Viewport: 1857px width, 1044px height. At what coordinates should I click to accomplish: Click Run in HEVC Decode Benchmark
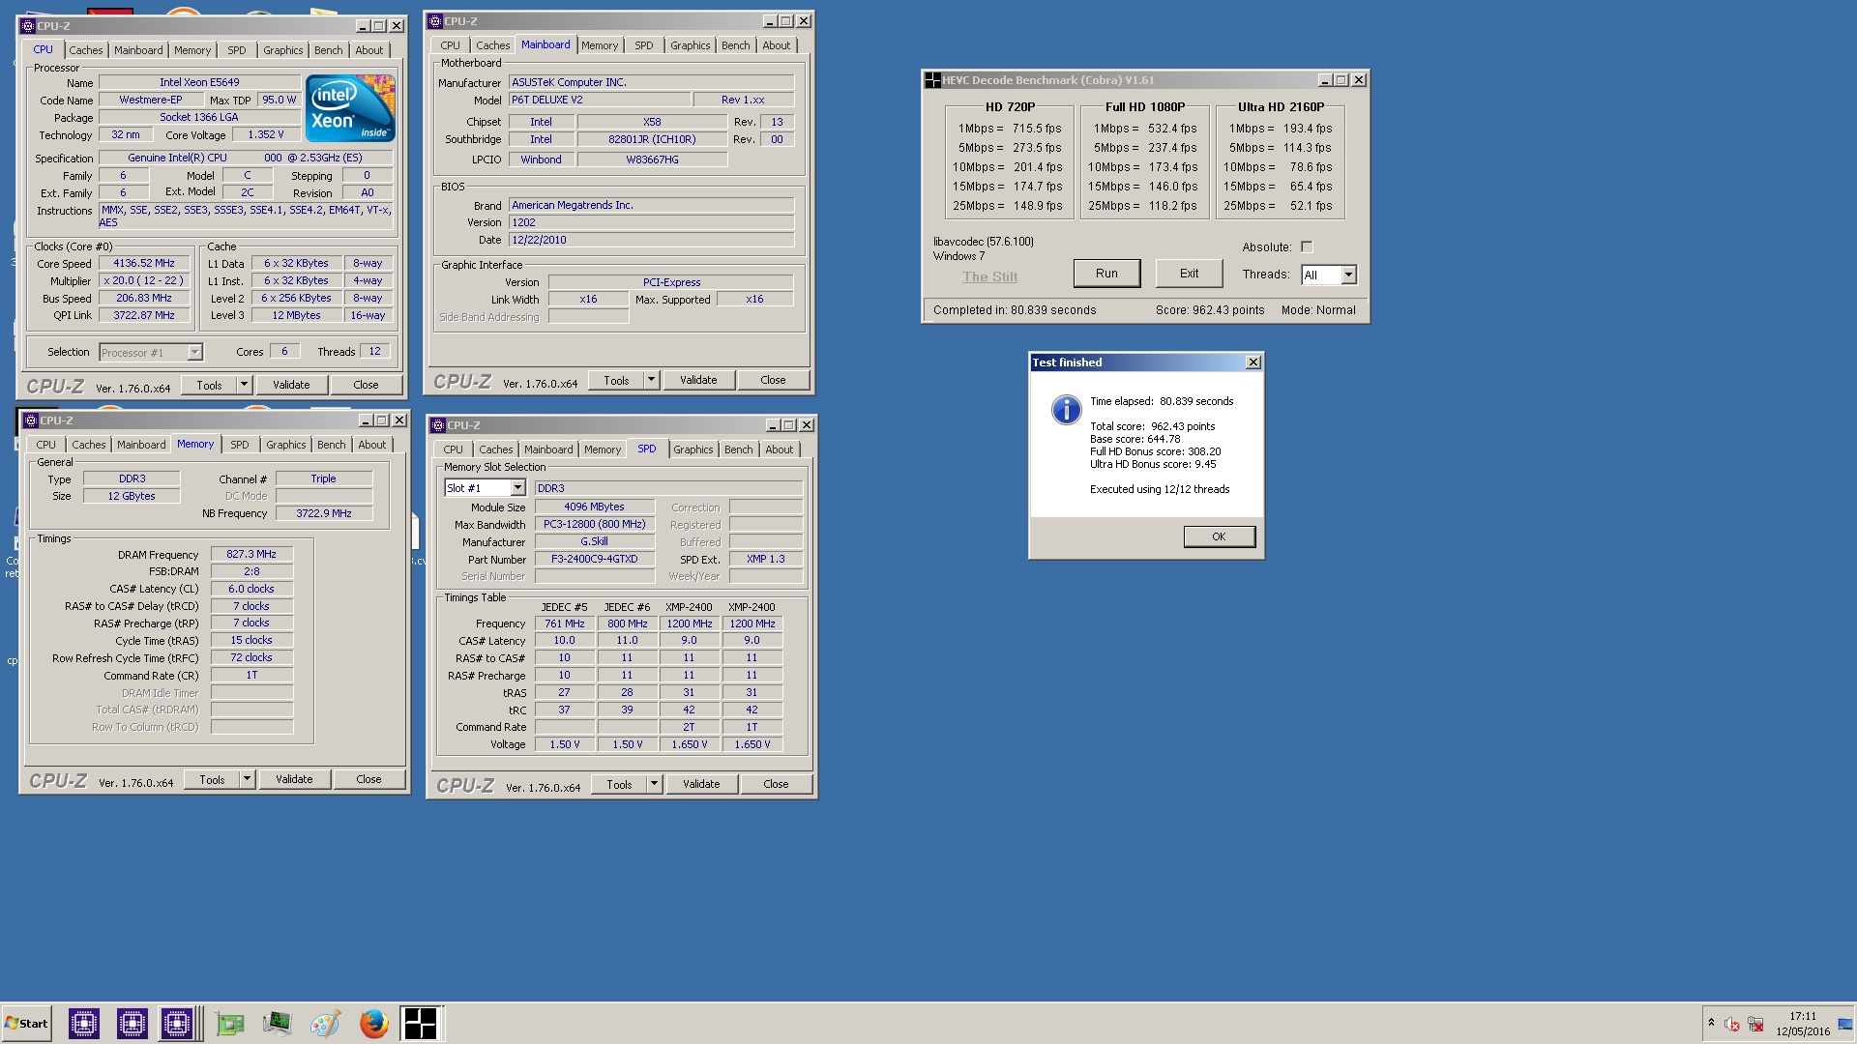coord(1106,274)
